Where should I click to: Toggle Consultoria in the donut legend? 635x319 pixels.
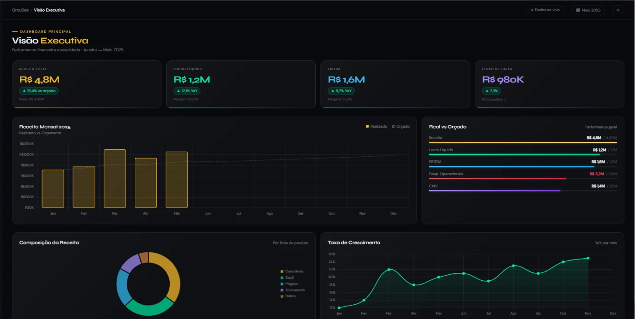(292, 272)
